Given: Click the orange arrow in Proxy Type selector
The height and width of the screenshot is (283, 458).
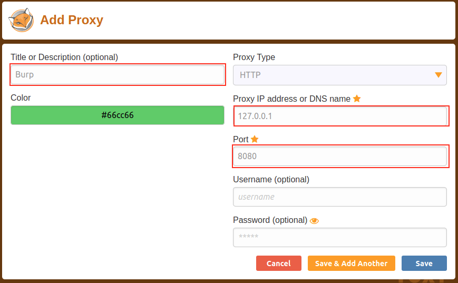Looking at the screenshot, I should pyautogui.click(x=438, y=75).
